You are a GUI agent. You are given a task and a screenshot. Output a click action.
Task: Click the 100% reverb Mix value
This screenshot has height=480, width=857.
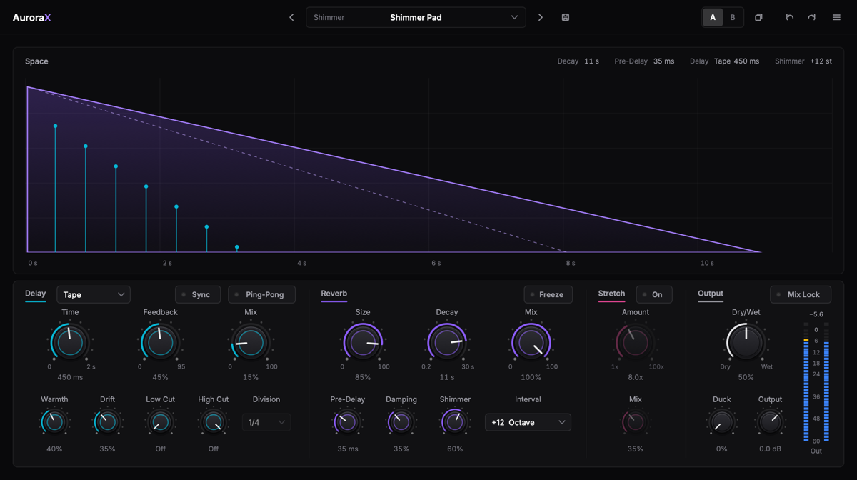(x=531, y=377)
